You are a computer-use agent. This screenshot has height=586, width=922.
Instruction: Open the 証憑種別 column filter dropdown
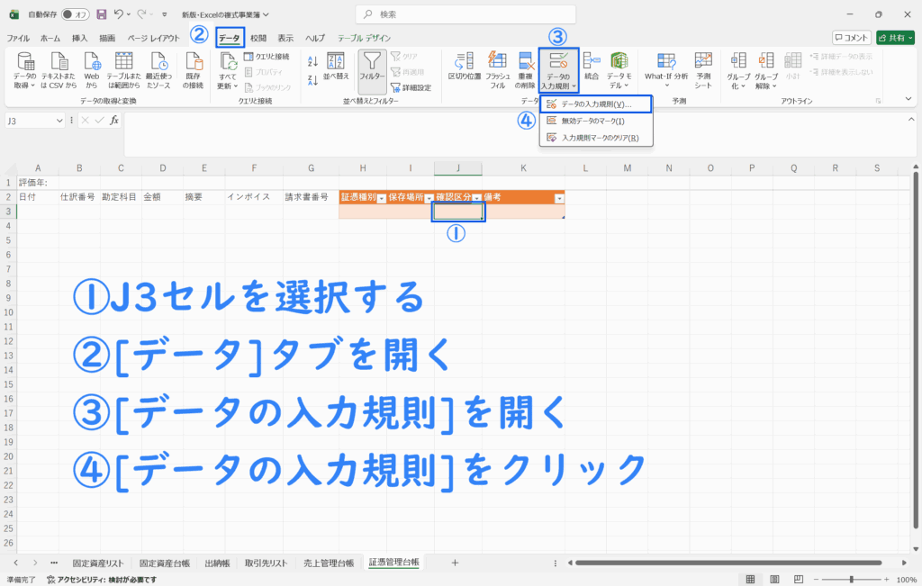(381, 198)
